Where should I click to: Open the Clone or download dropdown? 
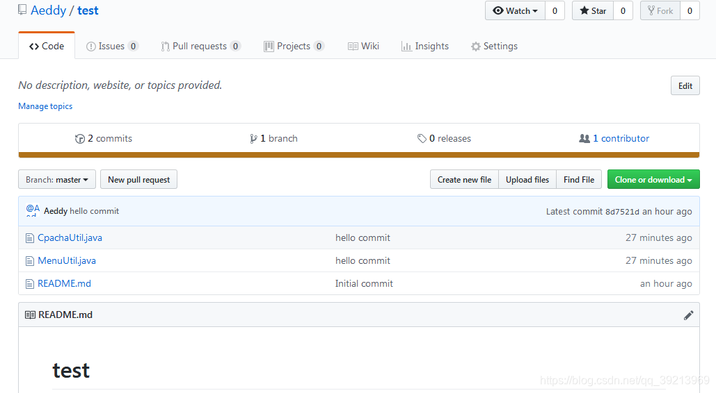pos(653,180)
